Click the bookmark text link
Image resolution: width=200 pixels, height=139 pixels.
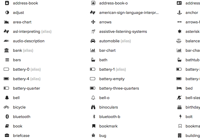(x=109, y=126)
